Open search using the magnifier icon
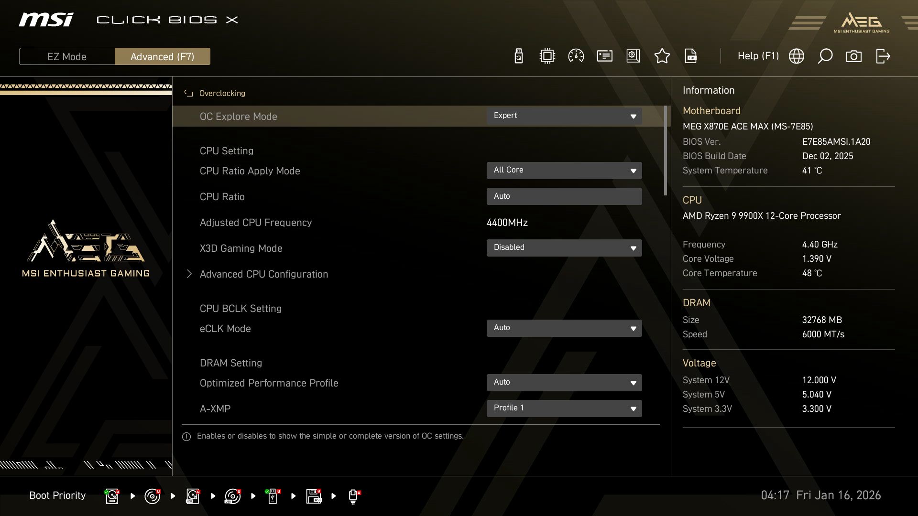 825,56
